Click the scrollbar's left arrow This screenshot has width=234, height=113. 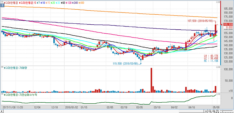[1, 111]
